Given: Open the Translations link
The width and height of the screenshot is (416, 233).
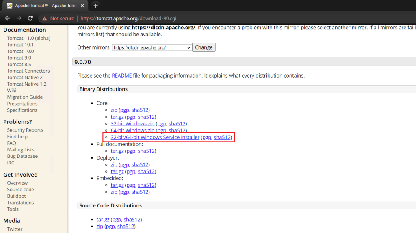Looking at the screenshot, I should point(20,203).
